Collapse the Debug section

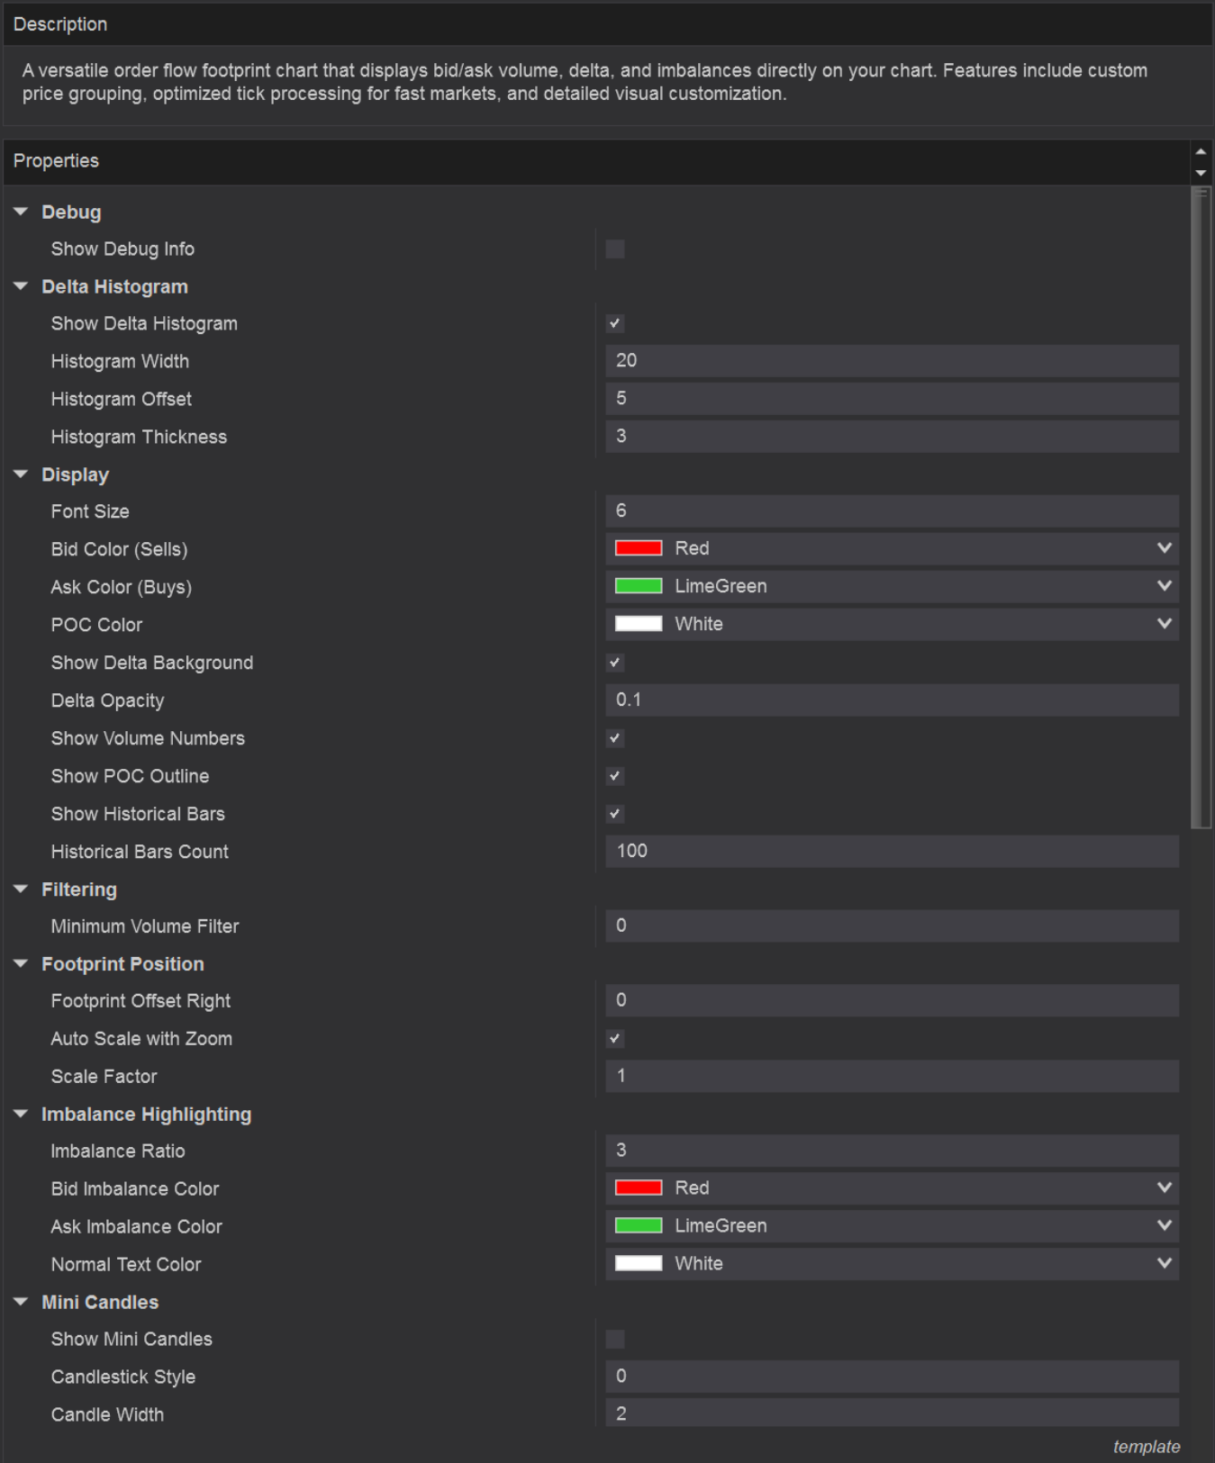coord(21,212)
